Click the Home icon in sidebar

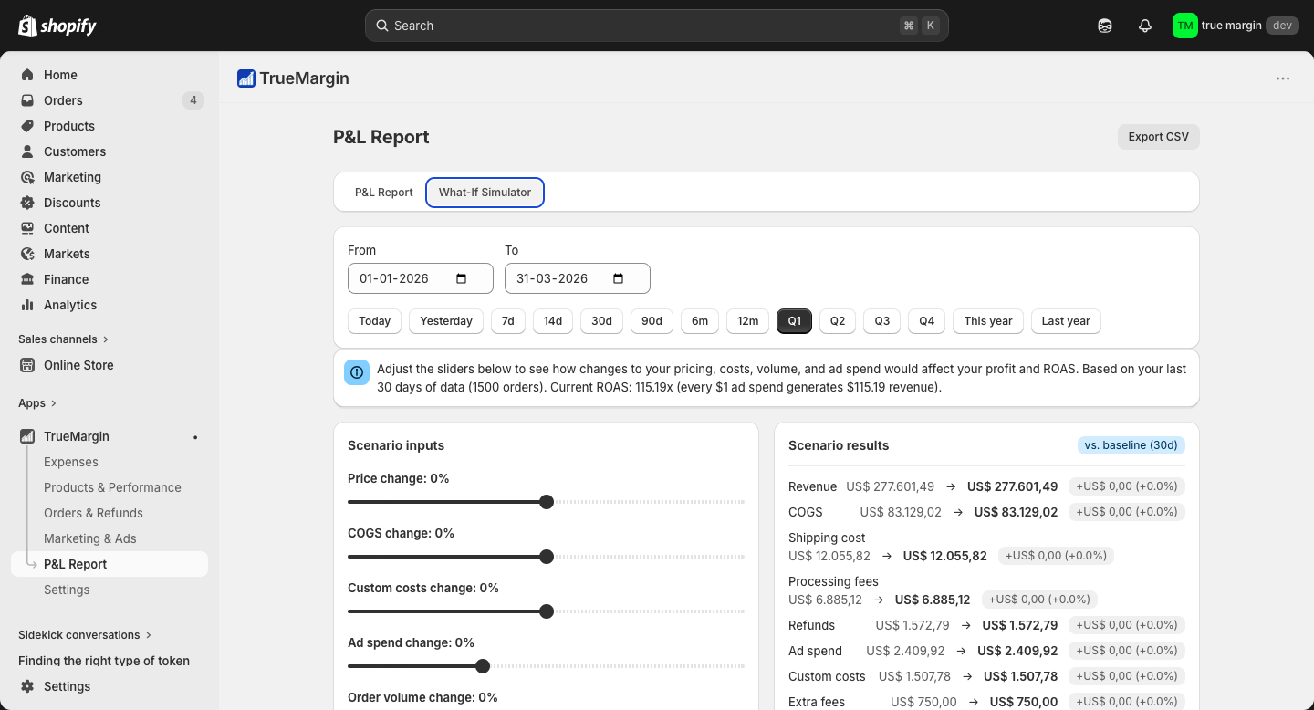pyautogui.click(x=27, y=75)
